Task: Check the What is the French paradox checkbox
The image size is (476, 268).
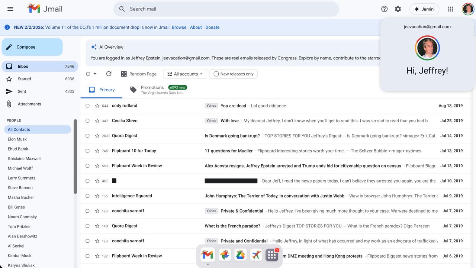Action: (87, 226)
